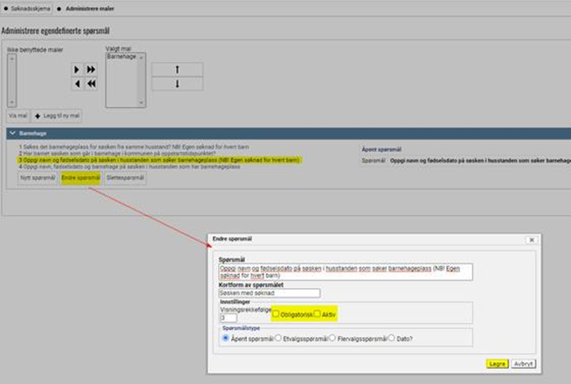Click the Kortform av spørsmålet text field
571x384 pixels.
pyautogui.click(x=270, y=293)
